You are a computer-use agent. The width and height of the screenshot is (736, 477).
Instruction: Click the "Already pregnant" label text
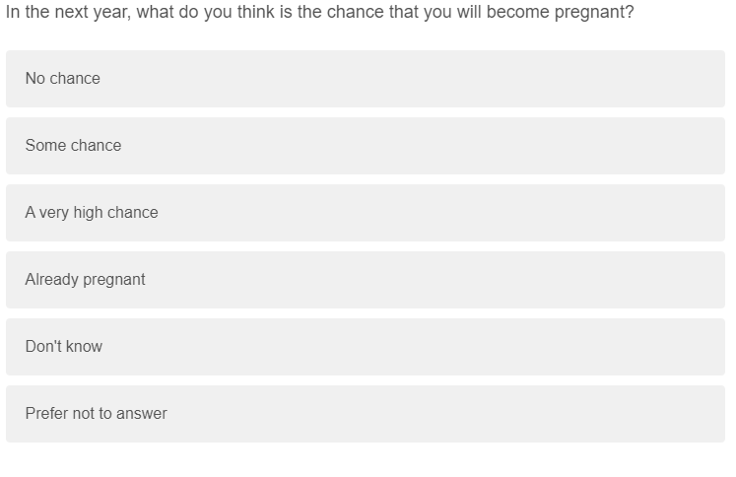pos(86,280)
